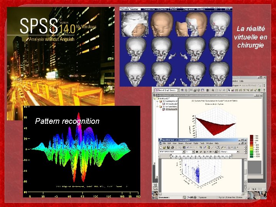Open the Window menu in WordPerfect
The width and height of the screenshot is (276, 207).
pos(209,143)
